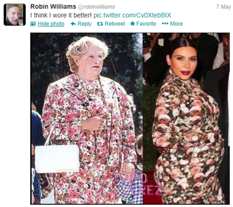Open the right half of the embedded photo
233x207 pixels.
186,118
